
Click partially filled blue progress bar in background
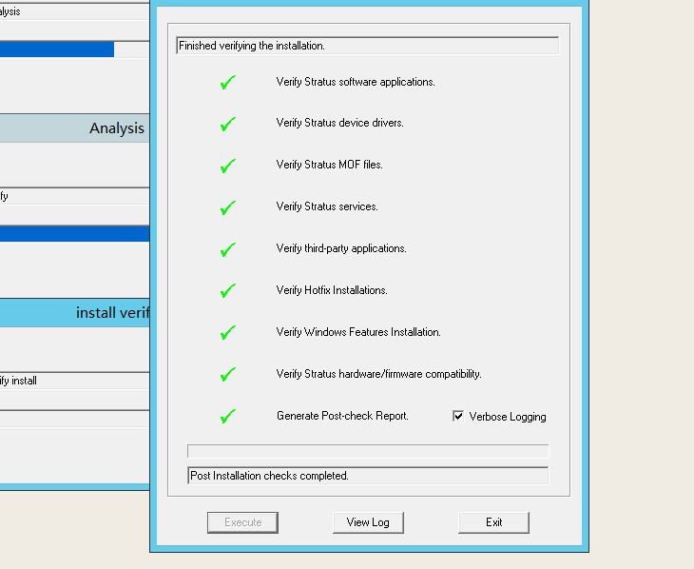click(x=74, y=49)
